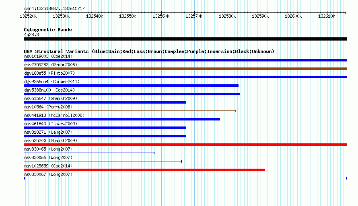The image size is (358, 206).
Task: Select the nsv818271 (Wang2007) label
Action: pyautogui.click(x=48, y=132)
